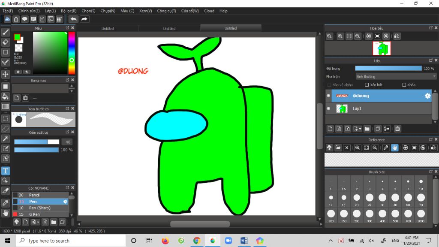This screenshot has width=439, height=247.
Task: Create a new layer in layer panel
Action: 330,129
